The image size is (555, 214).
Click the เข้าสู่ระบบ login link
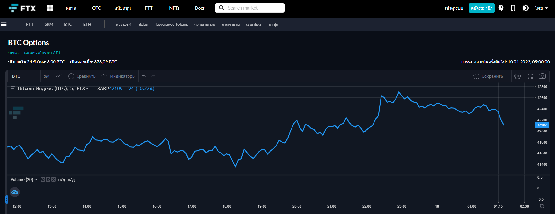pyautogui.click(x=454, y=8)
